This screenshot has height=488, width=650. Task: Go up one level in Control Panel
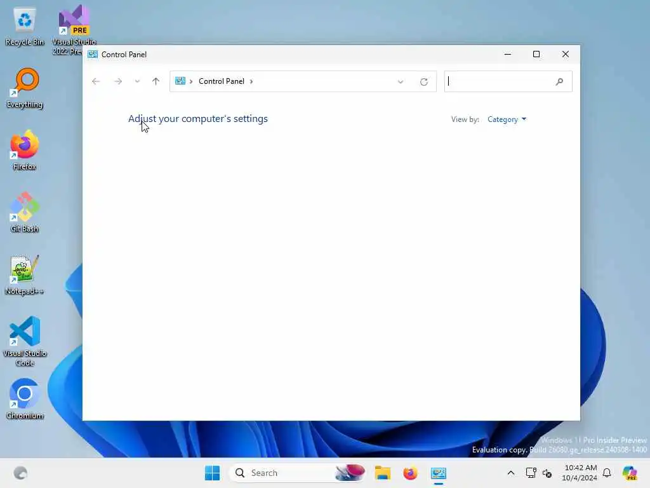[156, 81]
